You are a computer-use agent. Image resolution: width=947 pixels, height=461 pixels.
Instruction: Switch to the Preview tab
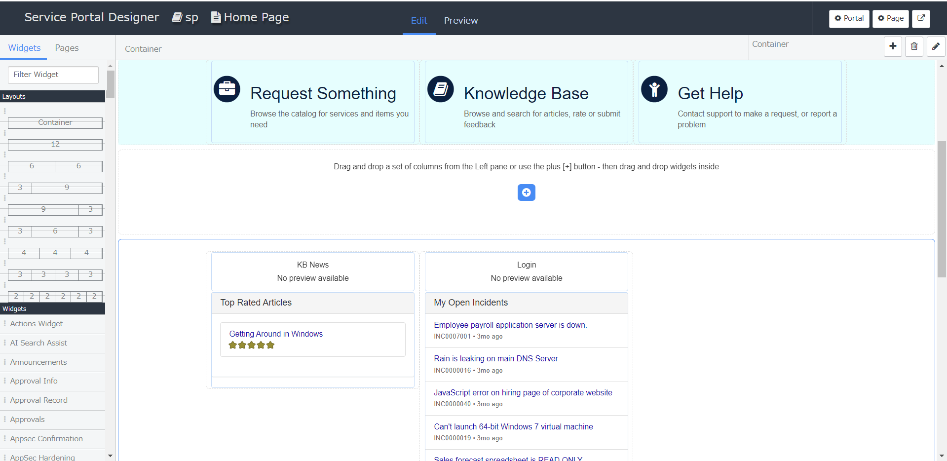tap(460, 21)
